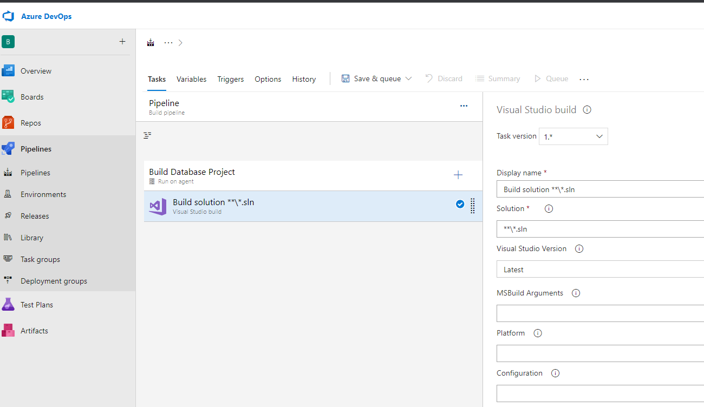Grab the Build solution task drag handle
The width and height of the screenshot is (704, 407).
point(473,206)
